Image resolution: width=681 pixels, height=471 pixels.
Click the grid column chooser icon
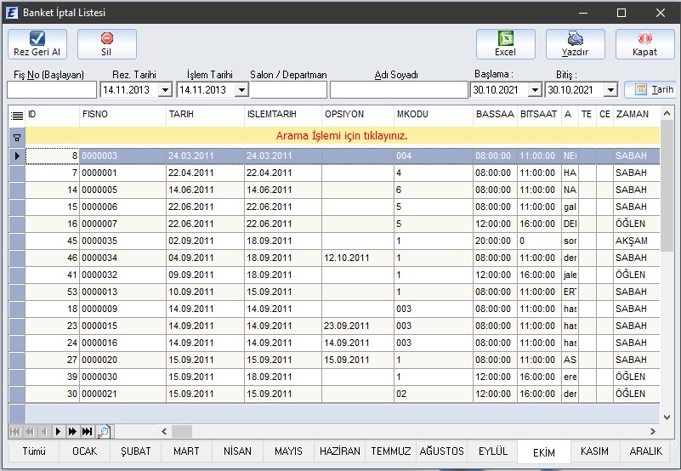(16, 115)
